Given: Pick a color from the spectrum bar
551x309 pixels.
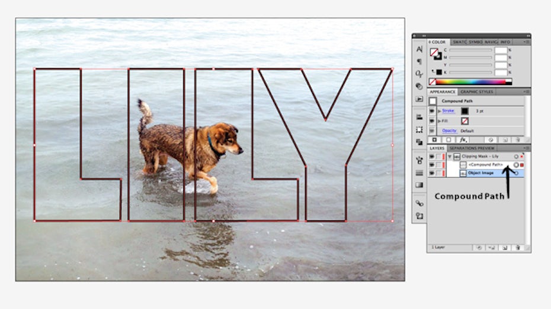Looking at the screenshot, I should (474, 81).
